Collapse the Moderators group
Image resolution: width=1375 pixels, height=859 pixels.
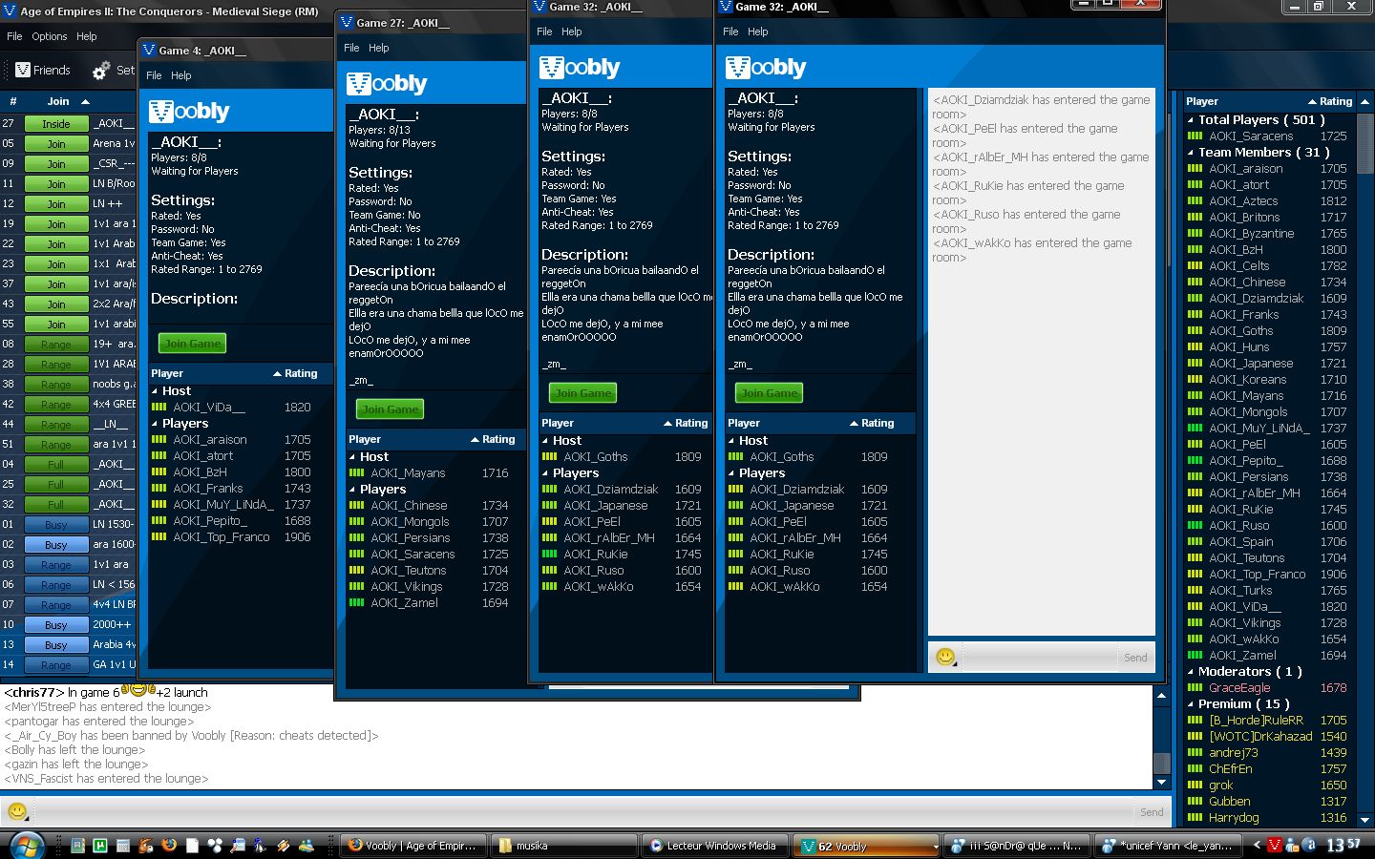1191,672
